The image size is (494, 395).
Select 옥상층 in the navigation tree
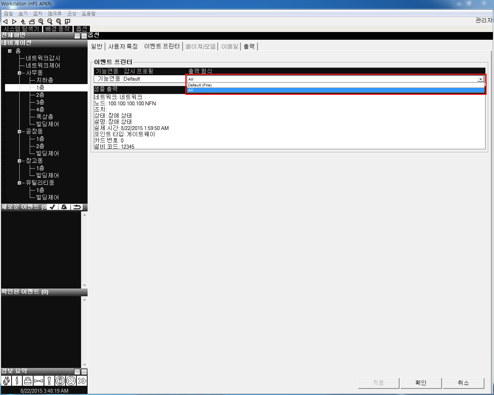click(x=45, y=116)
